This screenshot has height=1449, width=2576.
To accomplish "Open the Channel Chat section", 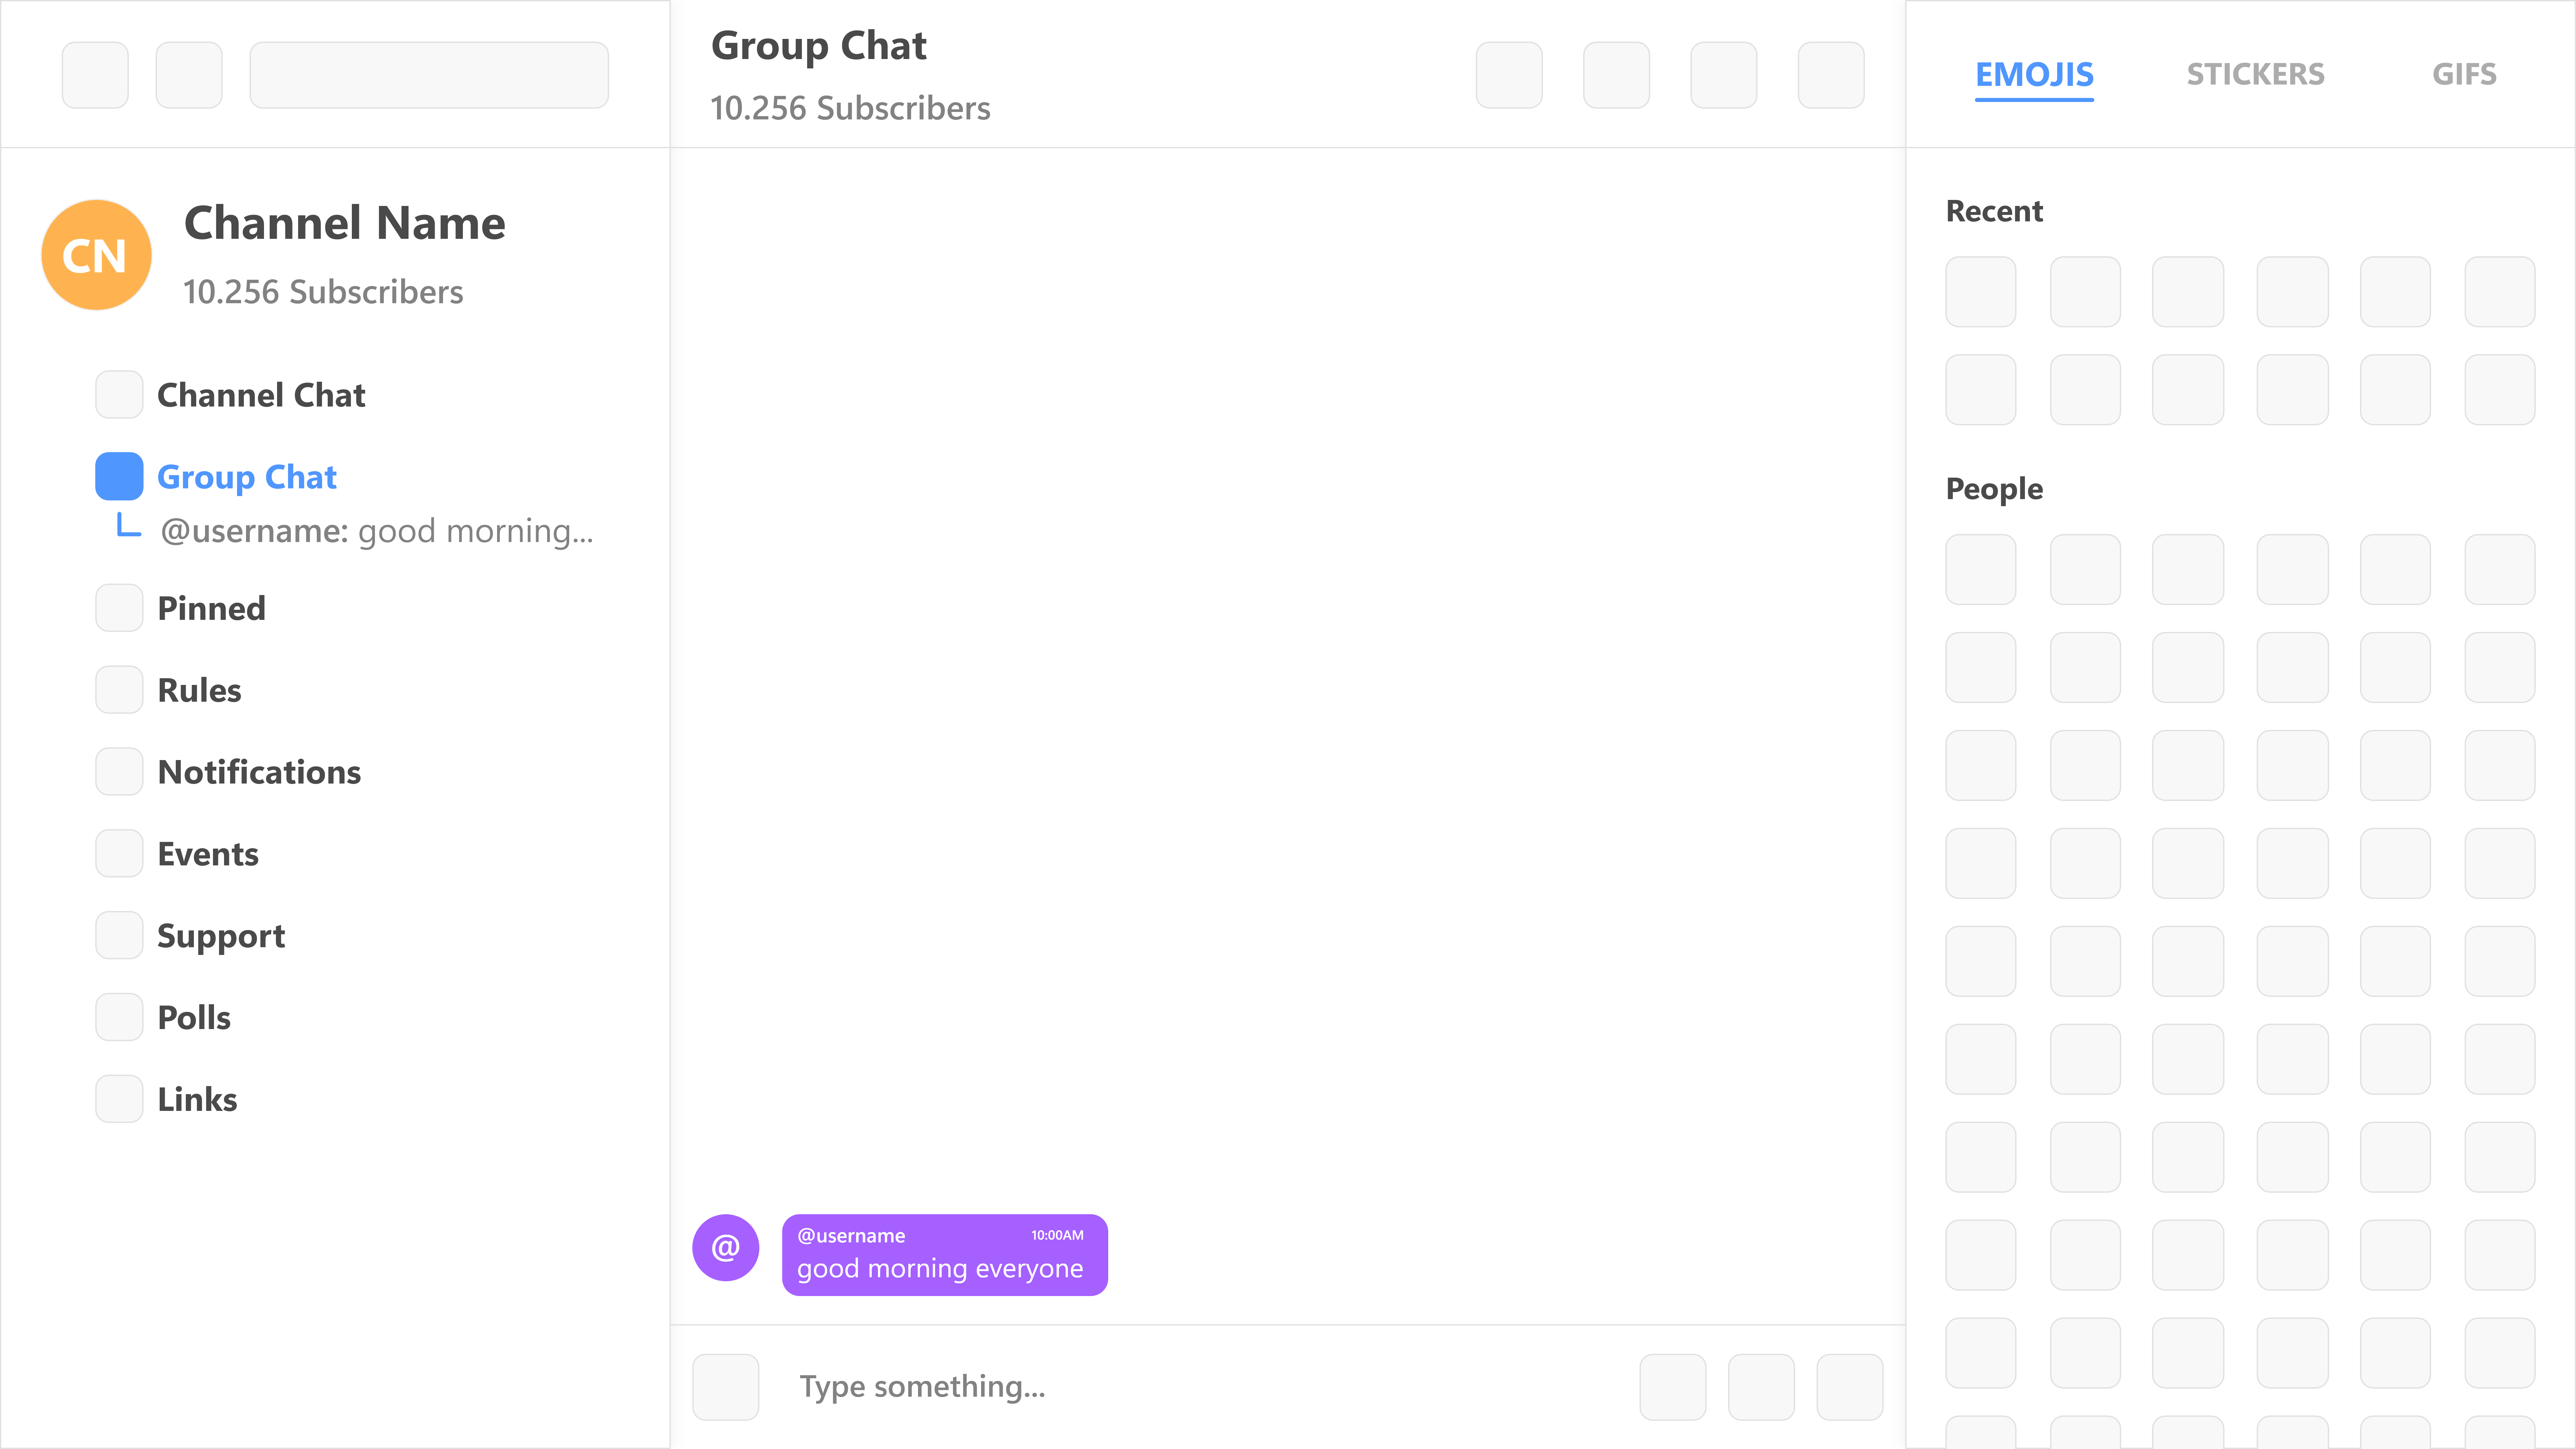I will (x=261, y=395).
